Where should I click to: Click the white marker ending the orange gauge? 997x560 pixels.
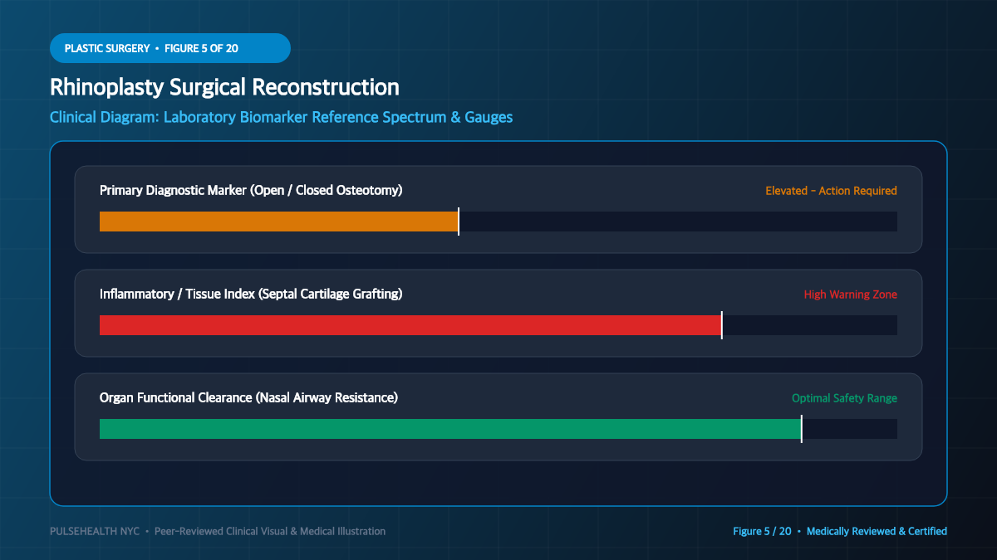click(459, 222)
